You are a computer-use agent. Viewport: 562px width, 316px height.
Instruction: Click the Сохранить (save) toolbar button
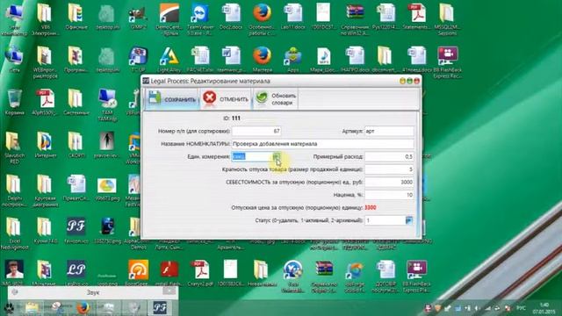[x=172, y=98]
